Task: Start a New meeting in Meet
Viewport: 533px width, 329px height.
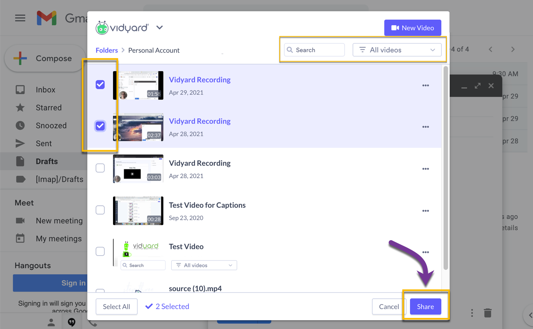Action: point(59,221)
